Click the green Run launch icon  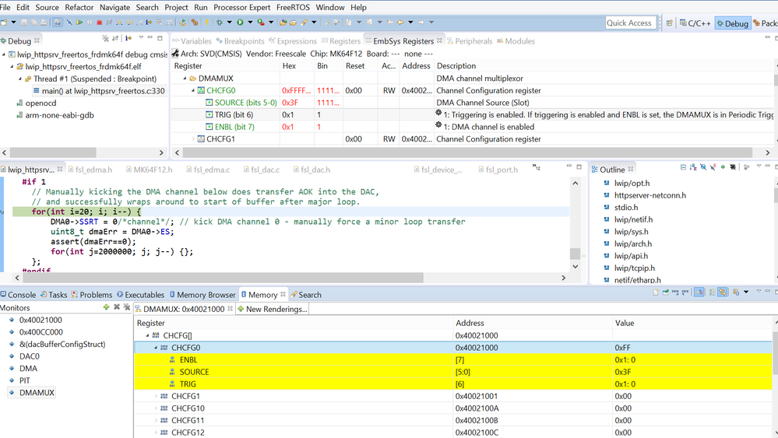coord(240,23)
